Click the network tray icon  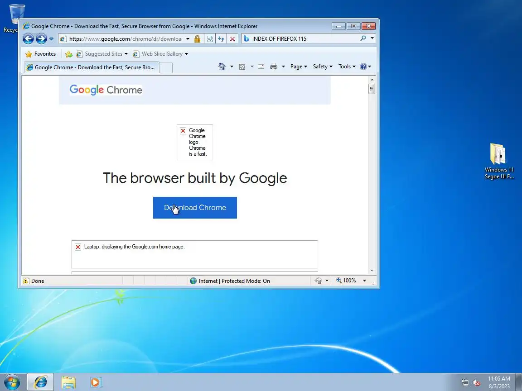pyautogui.click(x=465, y=382)
